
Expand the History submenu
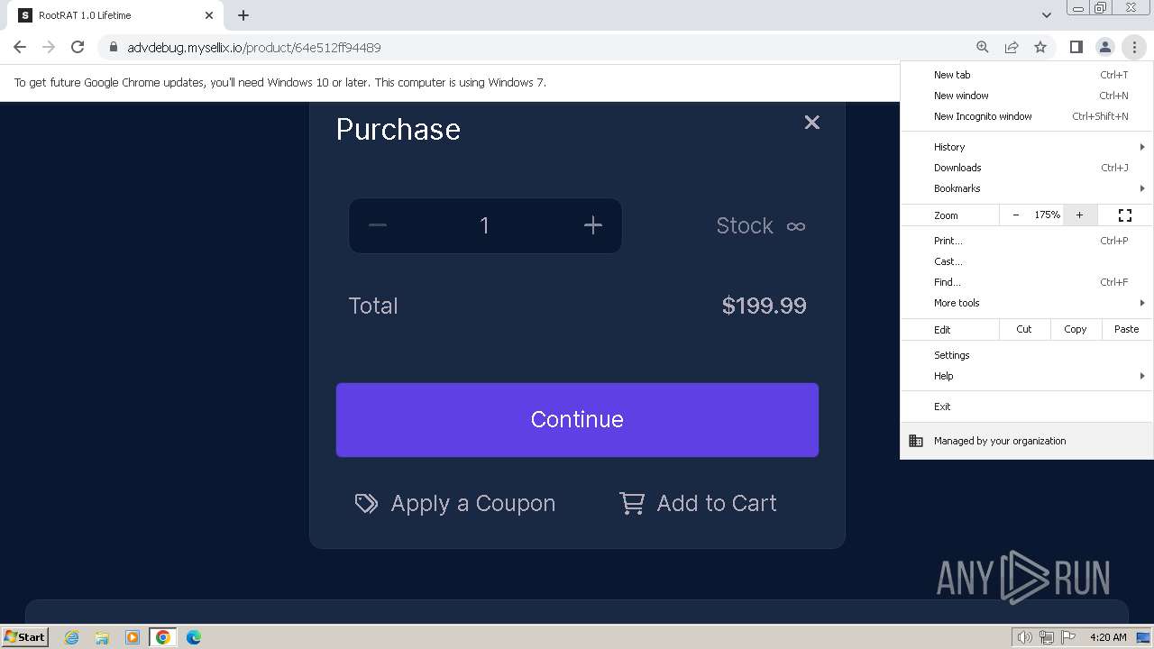[x=1027, y=147]
